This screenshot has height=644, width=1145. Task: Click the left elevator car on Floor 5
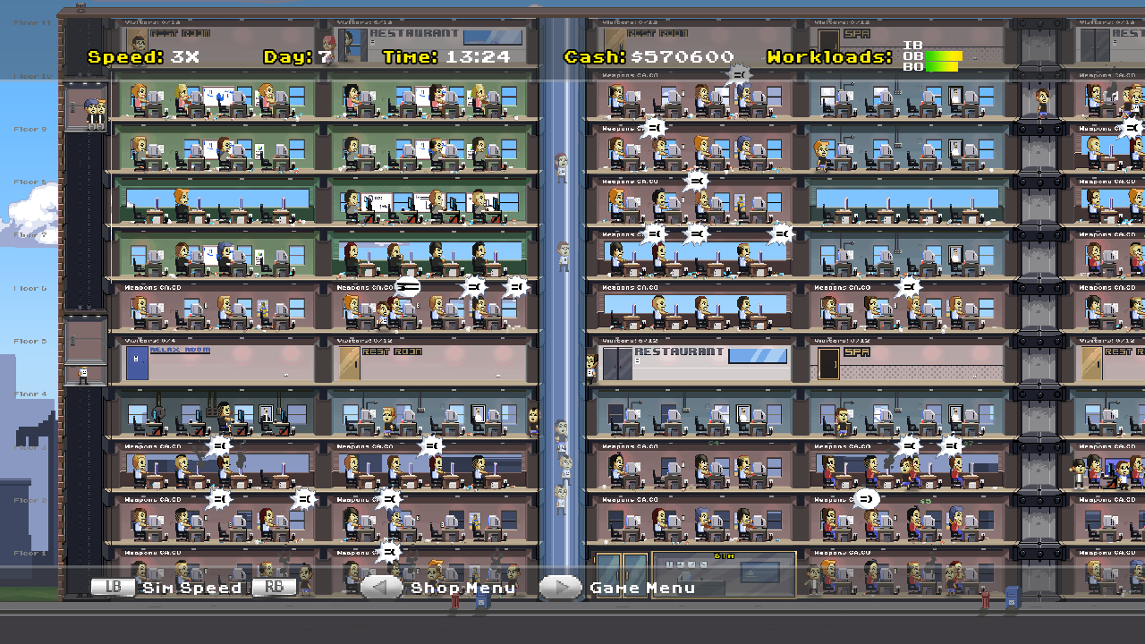pyautogui.click(x=85, y=346)
